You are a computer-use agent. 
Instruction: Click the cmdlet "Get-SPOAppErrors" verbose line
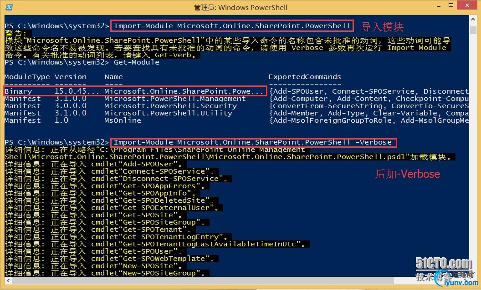pos(107,186)
